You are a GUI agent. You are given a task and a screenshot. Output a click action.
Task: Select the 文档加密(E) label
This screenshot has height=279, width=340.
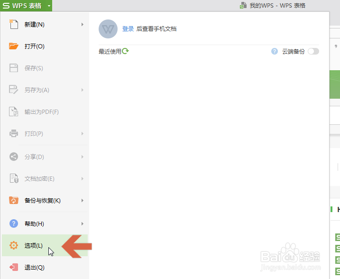39,178
